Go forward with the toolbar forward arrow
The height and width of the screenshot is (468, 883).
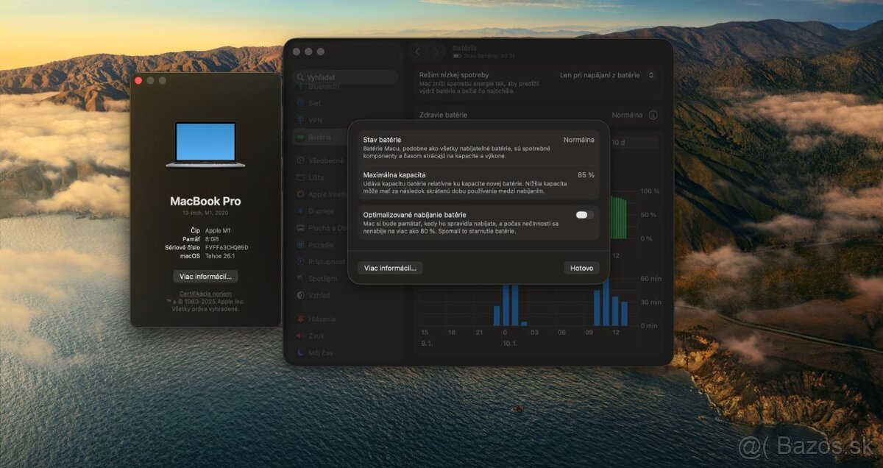[436, 52]
